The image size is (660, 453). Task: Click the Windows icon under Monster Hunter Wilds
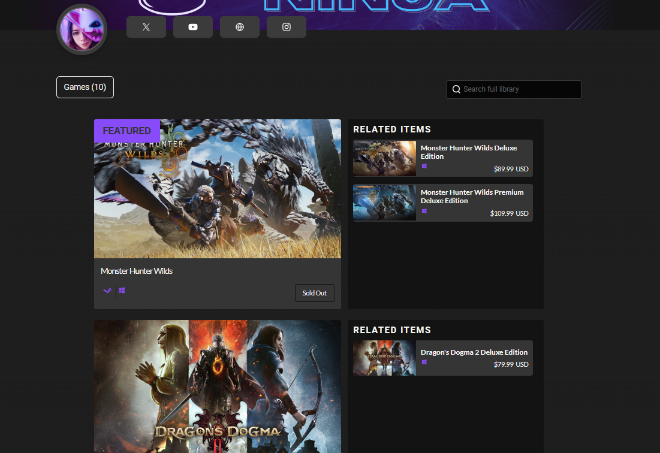pos(122,290)
